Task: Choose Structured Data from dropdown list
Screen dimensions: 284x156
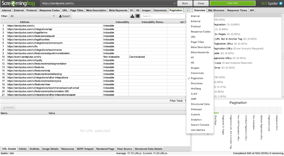Action: [200, 104]
